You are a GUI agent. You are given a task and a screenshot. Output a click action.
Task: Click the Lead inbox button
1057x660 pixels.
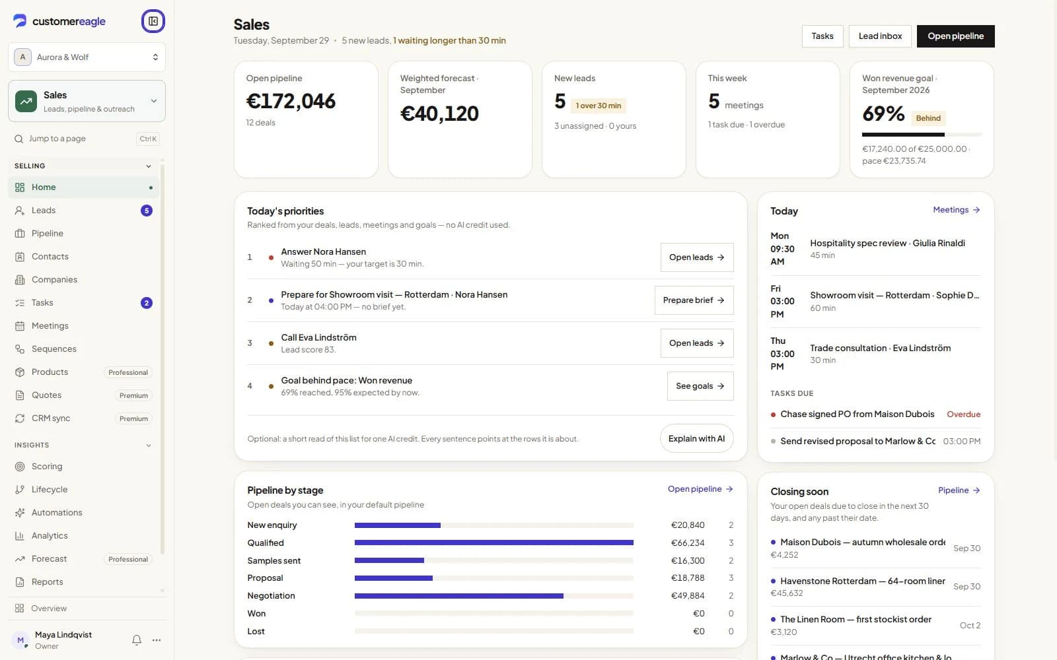(x=880, y=36)
